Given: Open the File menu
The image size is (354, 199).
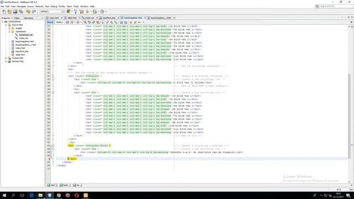Looking at the screenshot, I should (2, 6).
